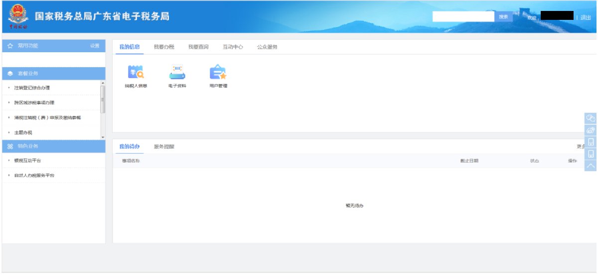Viewport: 598px width, 279px height.
Task: Click the star icon beside 常用功能
Action: 10,46
